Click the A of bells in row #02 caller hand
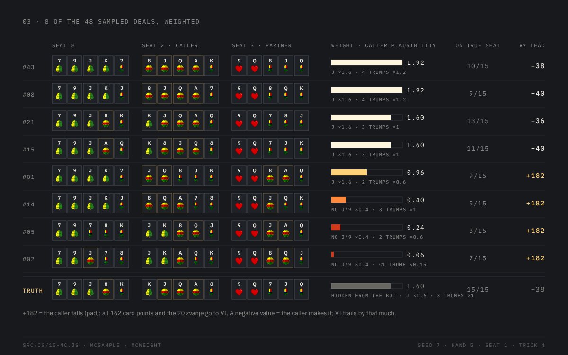 pyautogui.click(x=180, y=258)
